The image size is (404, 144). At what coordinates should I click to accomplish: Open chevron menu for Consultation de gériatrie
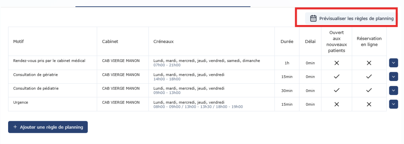(393, 77)
